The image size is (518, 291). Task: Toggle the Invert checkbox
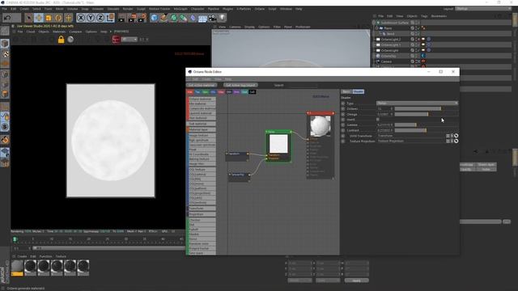click(378, 120)
